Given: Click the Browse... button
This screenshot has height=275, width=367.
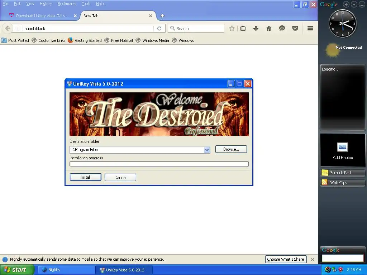Looking at the screenshot, I should (x=231, y=149).
